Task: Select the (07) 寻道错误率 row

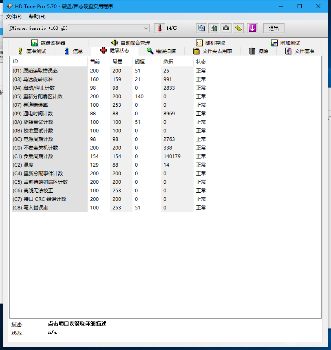Action: click(x=116, y=105)
